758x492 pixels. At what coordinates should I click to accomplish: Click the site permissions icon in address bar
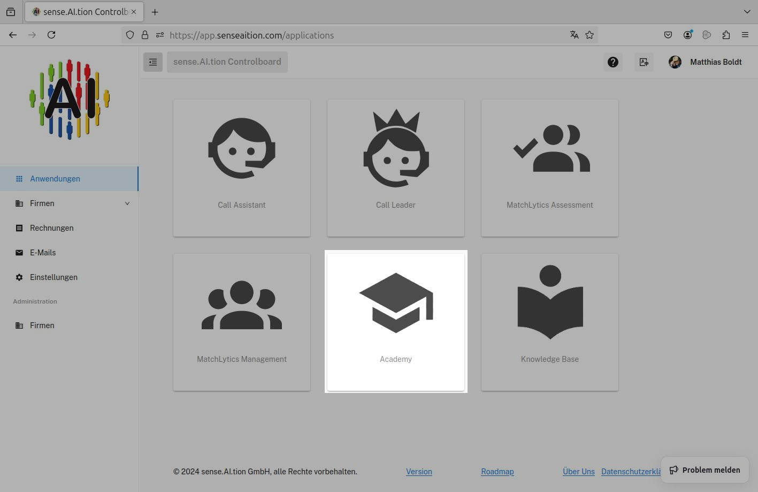[x=160, y=35]
